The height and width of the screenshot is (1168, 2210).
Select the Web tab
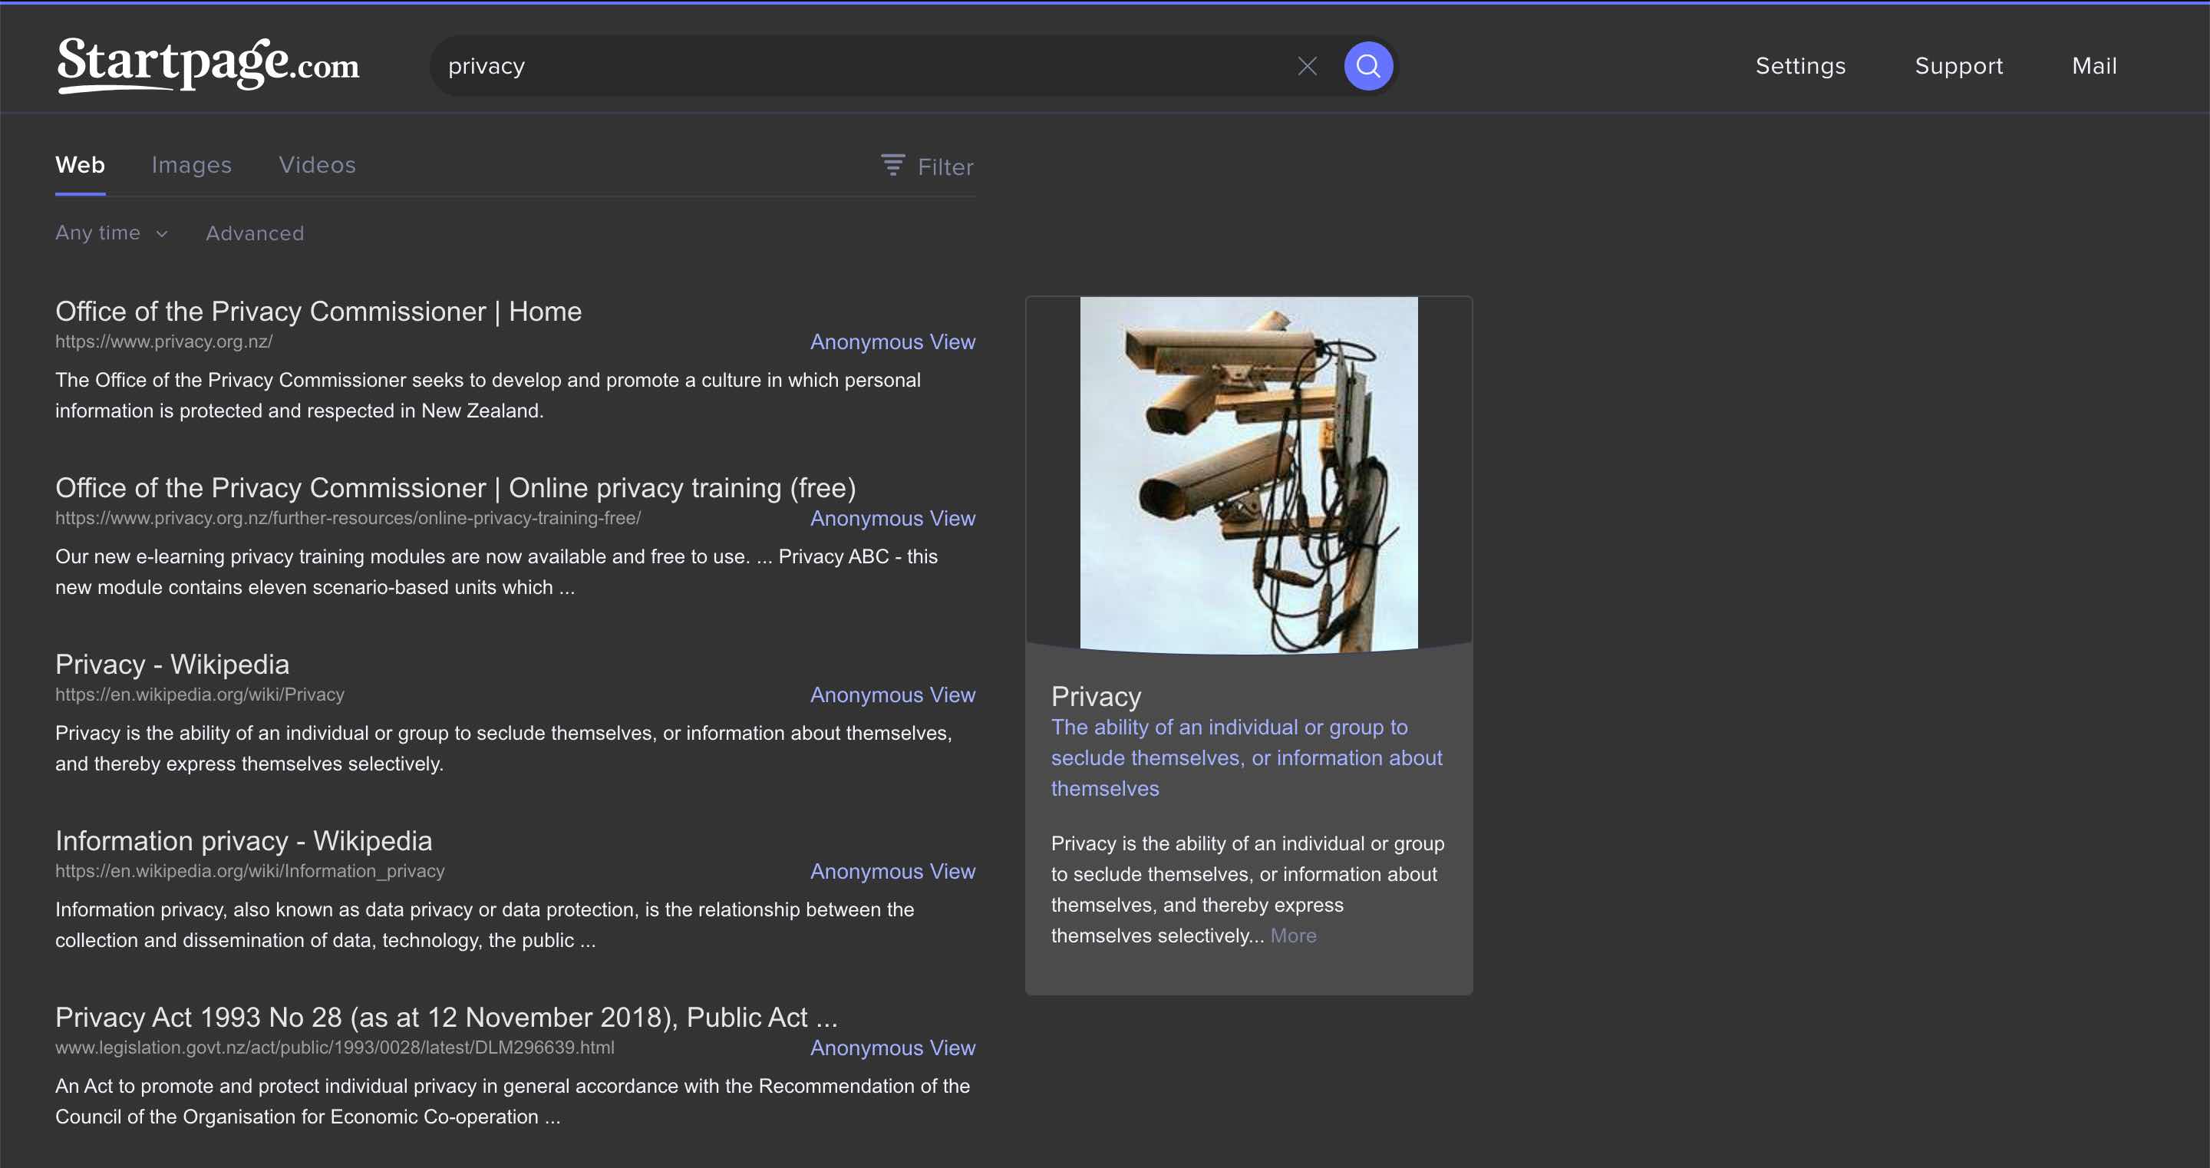80,165
